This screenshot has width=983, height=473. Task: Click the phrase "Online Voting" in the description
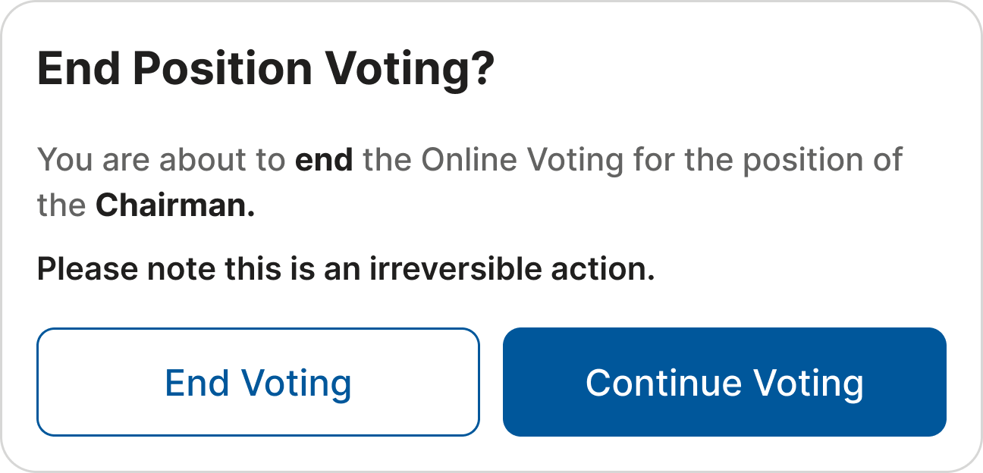coord(523,160)
